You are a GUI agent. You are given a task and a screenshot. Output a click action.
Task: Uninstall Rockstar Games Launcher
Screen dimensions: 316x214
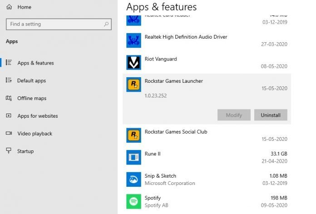[x=271, y=115]
